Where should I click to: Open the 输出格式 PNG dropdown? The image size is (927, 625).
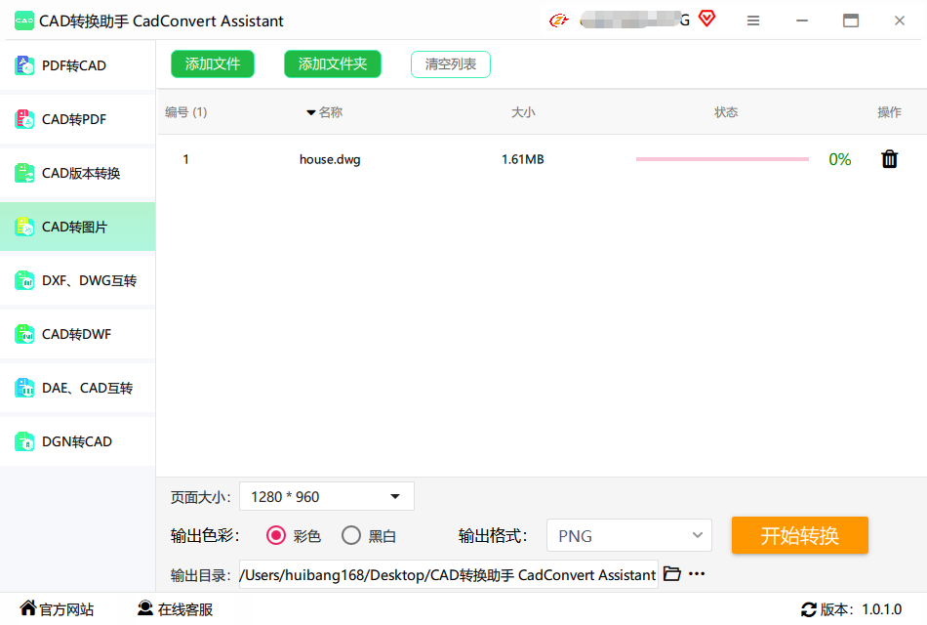point(628,535)
